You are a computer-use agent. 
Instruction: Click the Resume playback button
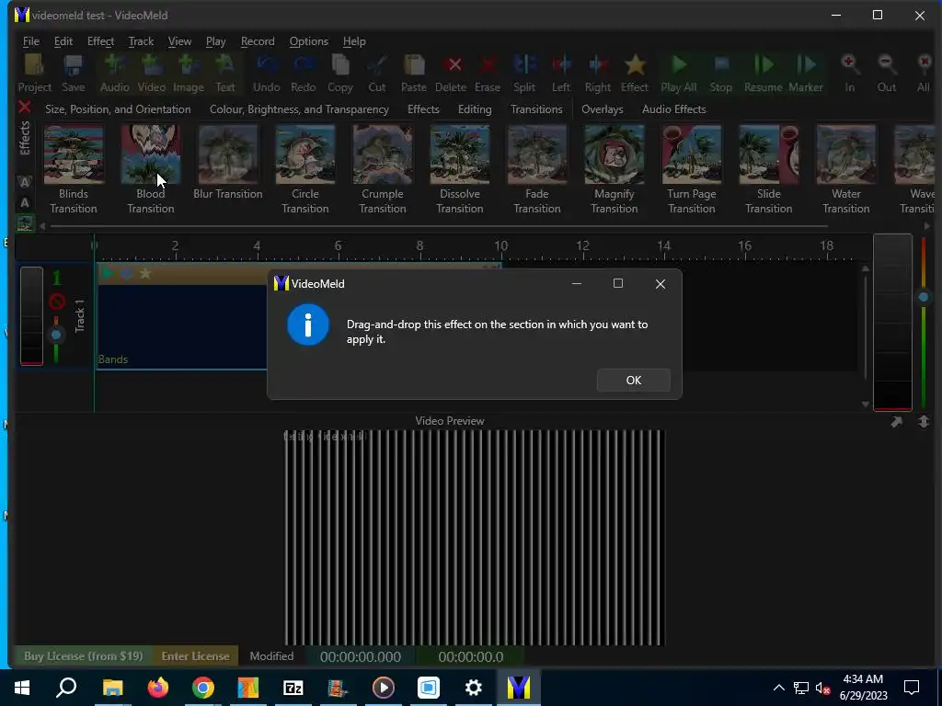(764, 74)
